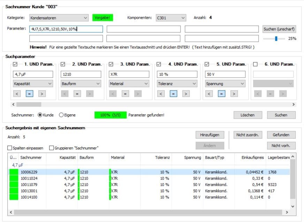Viewport: 304px width, 222px height.
Task: Click green match indicator for row 10014100
Action: pos(14,197)
